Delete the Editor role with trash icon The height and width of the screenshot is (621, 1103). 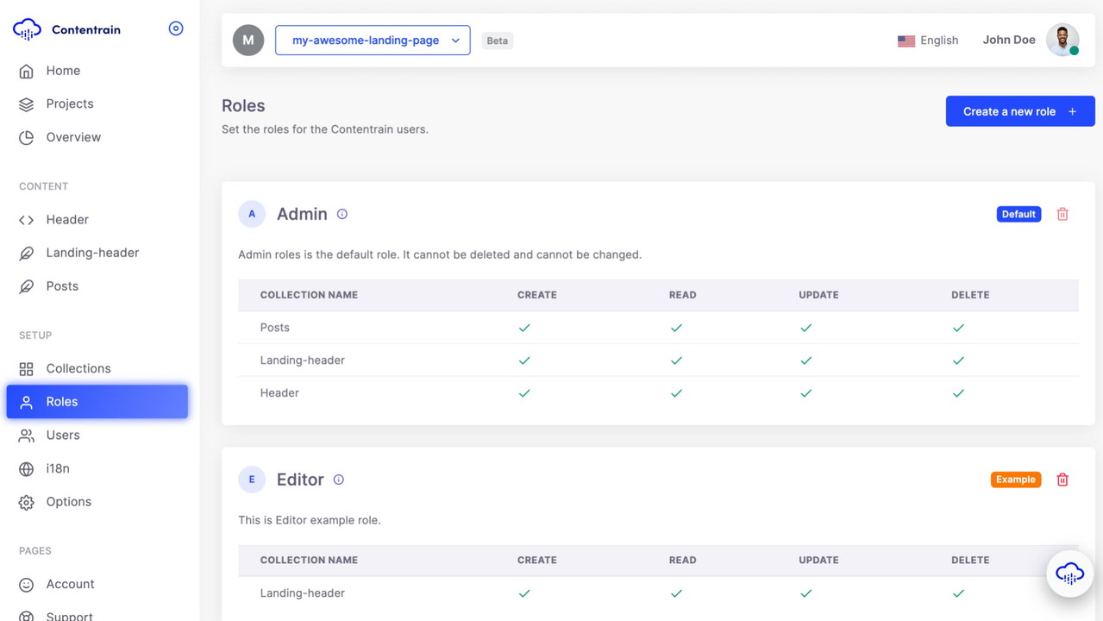click(1062, 480)
